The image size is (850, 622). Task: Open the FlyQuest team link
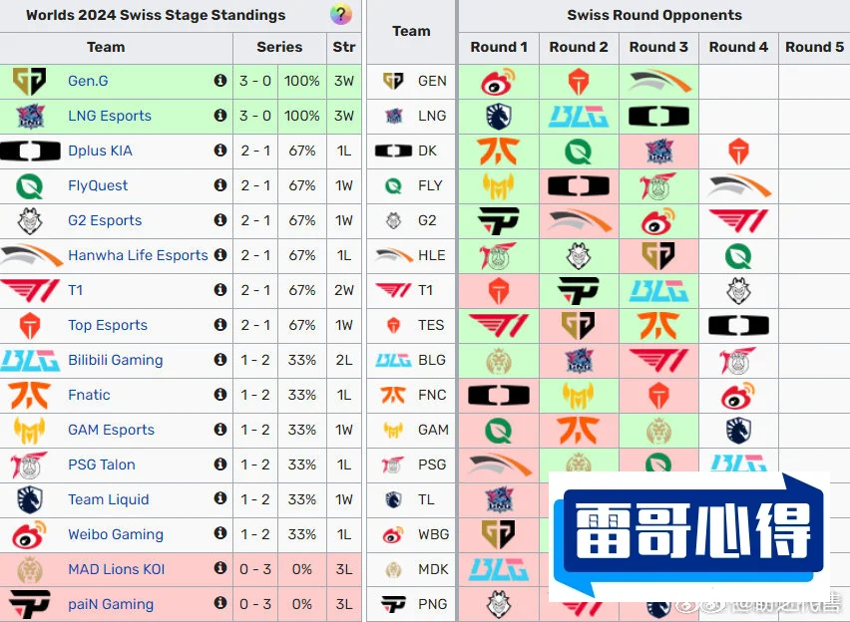pos(98,185)
